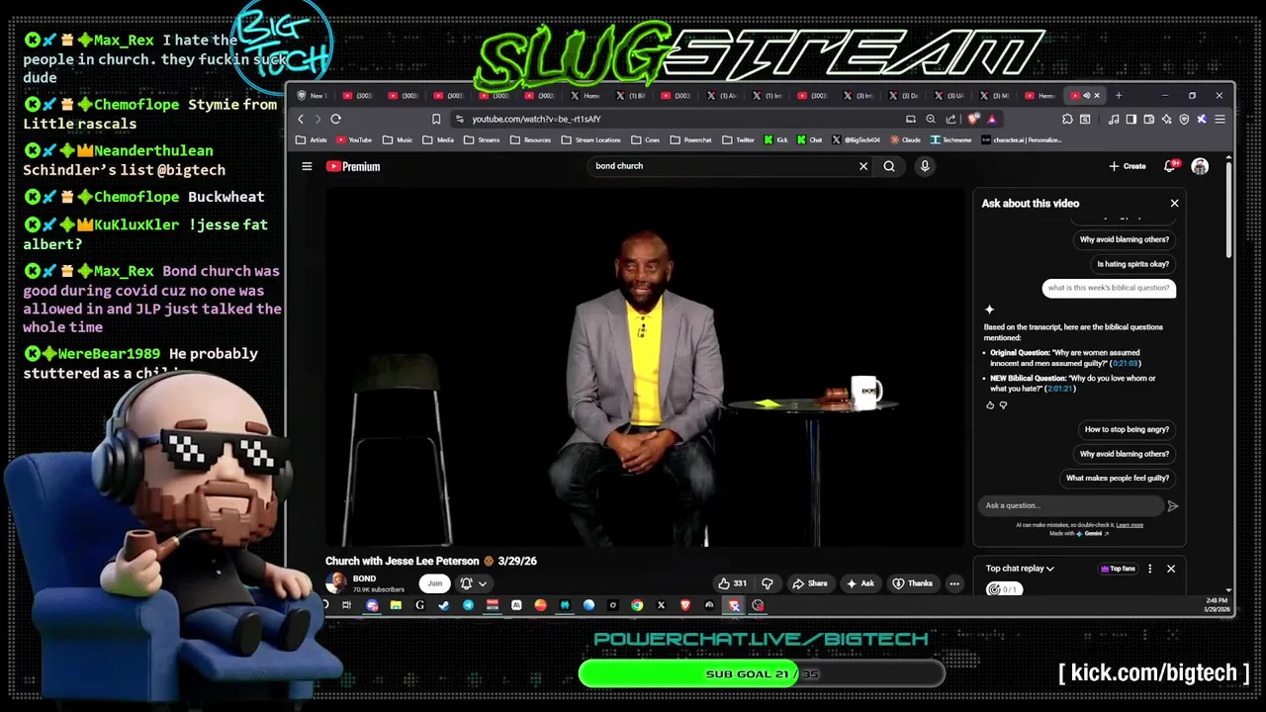Image resolution: width=1266 pixels, height=712 pixels.
Task: Expand the notification bell dropdown for BOND
Action: coord(473,583)
